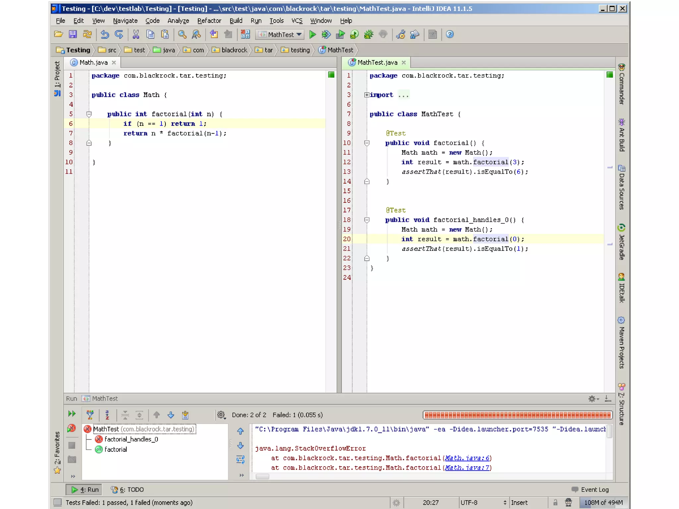Open the Math.java:6 stack trace link

[467, 458]
